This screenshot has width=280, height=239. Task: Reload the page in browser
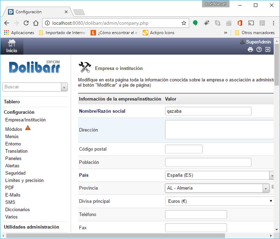(26, 23)
